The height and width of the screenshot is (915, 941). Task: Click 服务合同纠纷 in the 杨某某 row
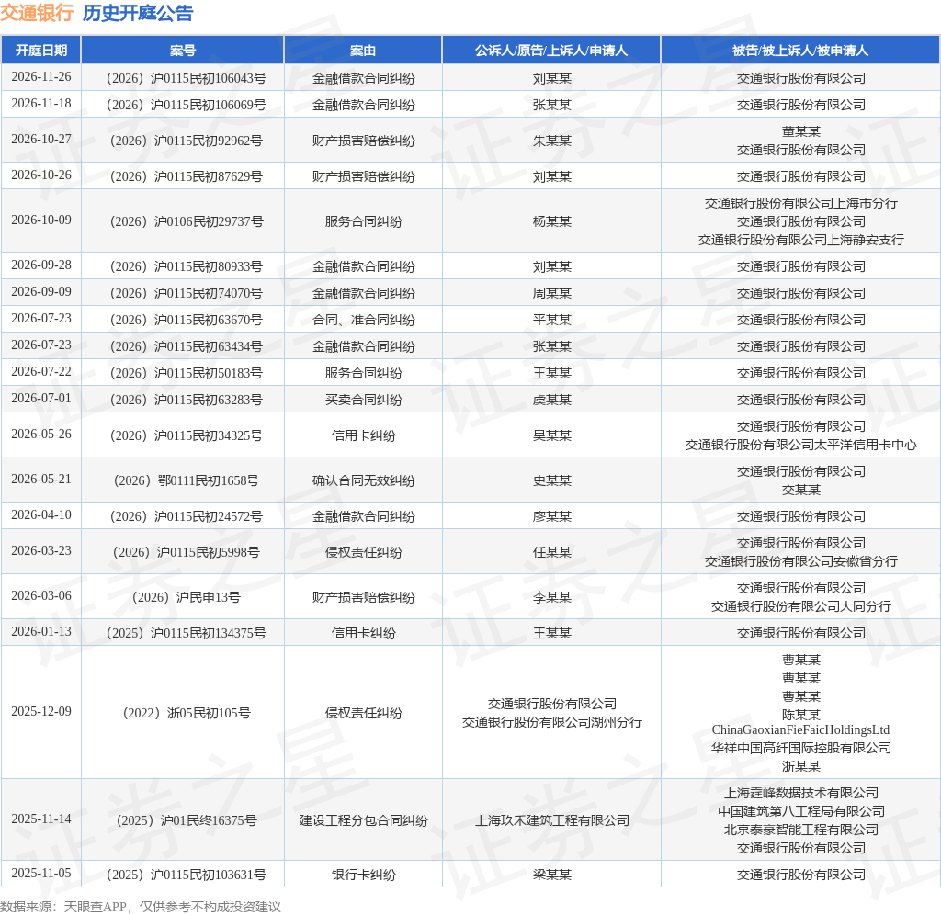pos(363,221)
